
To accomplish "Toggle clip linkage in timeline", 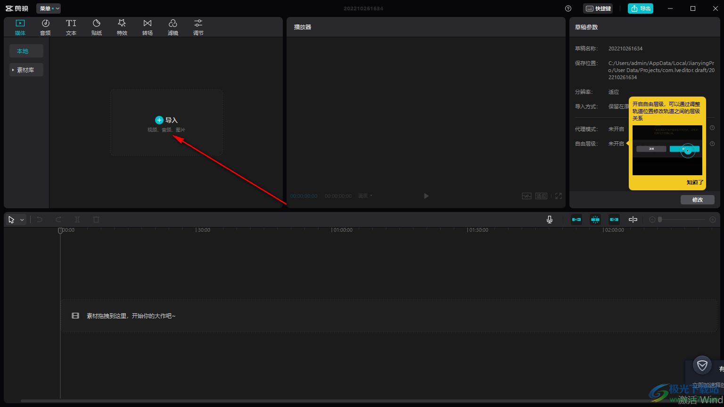I will [x=614, y=220].
